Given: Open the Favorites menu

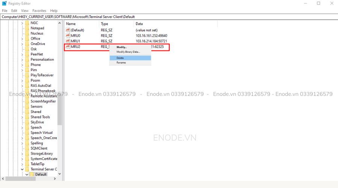Looking at the screenshot, I should [x=39, y=11].
